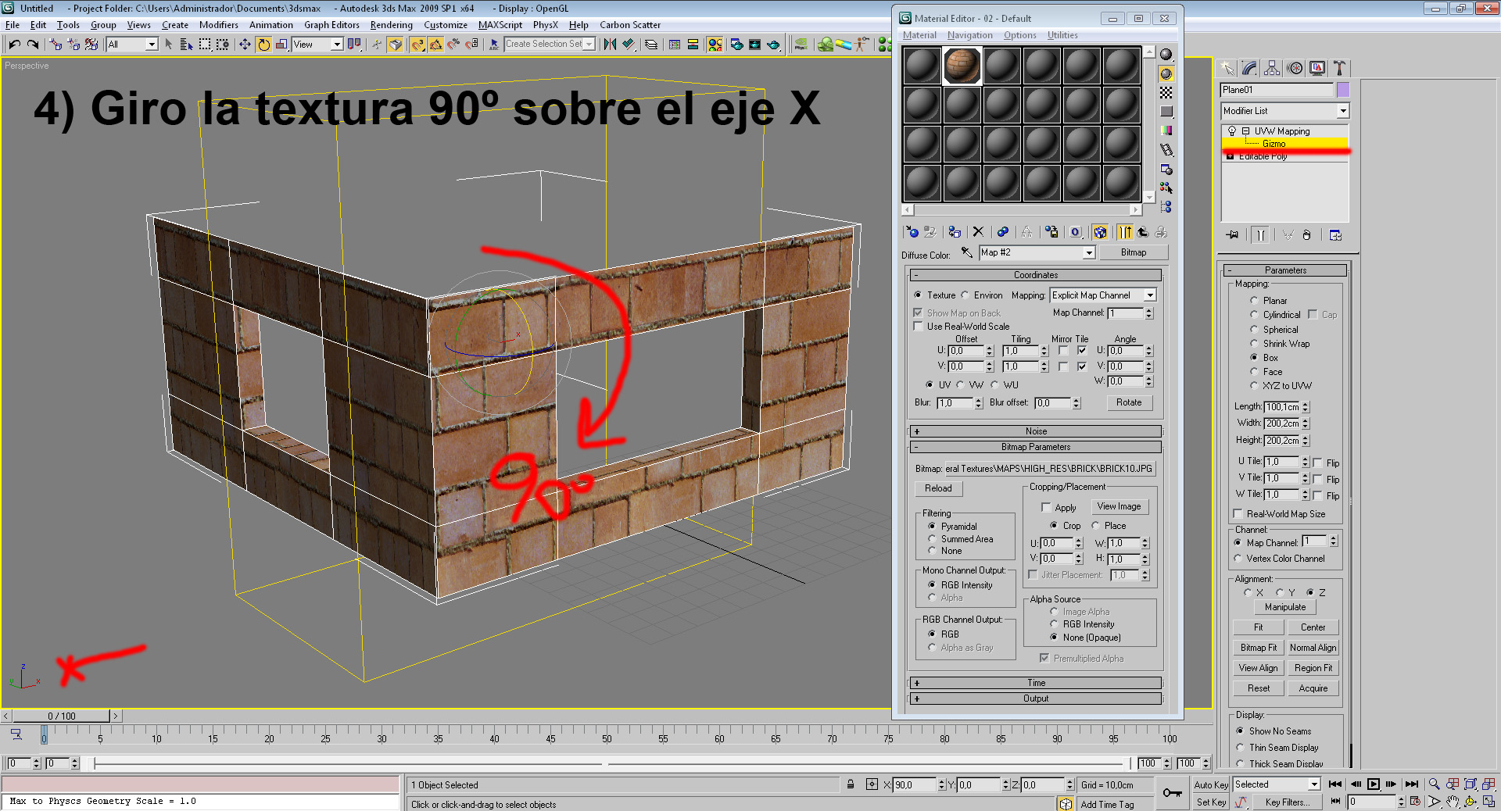Image resolution: width=1501 pixels, height=811 pixels.
Task: Open the Create command panel tab
Action: [1227, 68]
